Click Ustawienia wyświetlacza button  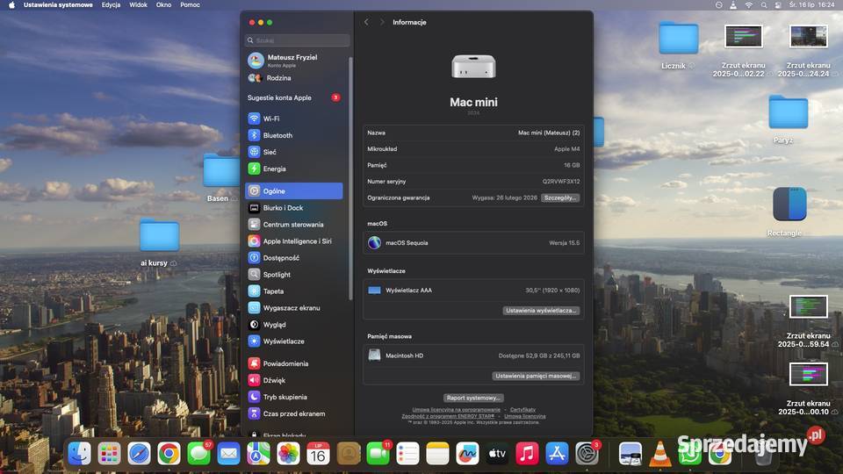tap(541, 311)
